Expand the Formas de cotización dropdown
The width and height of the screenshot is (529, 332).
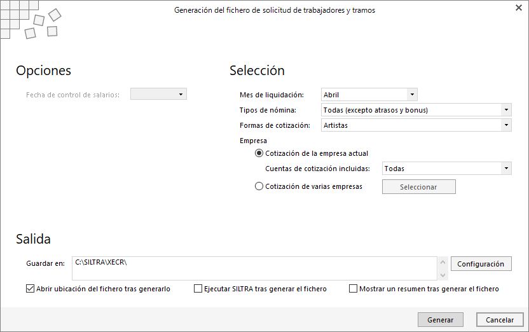click(x=416, y=125)
